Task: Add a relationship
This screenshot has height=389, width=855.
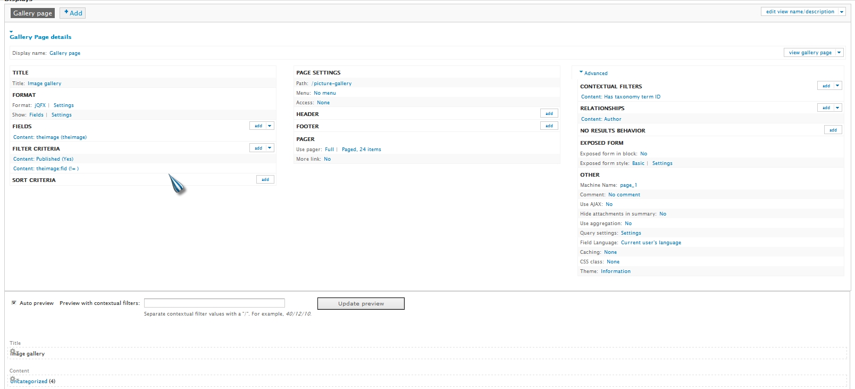Action: coord(826,107)
